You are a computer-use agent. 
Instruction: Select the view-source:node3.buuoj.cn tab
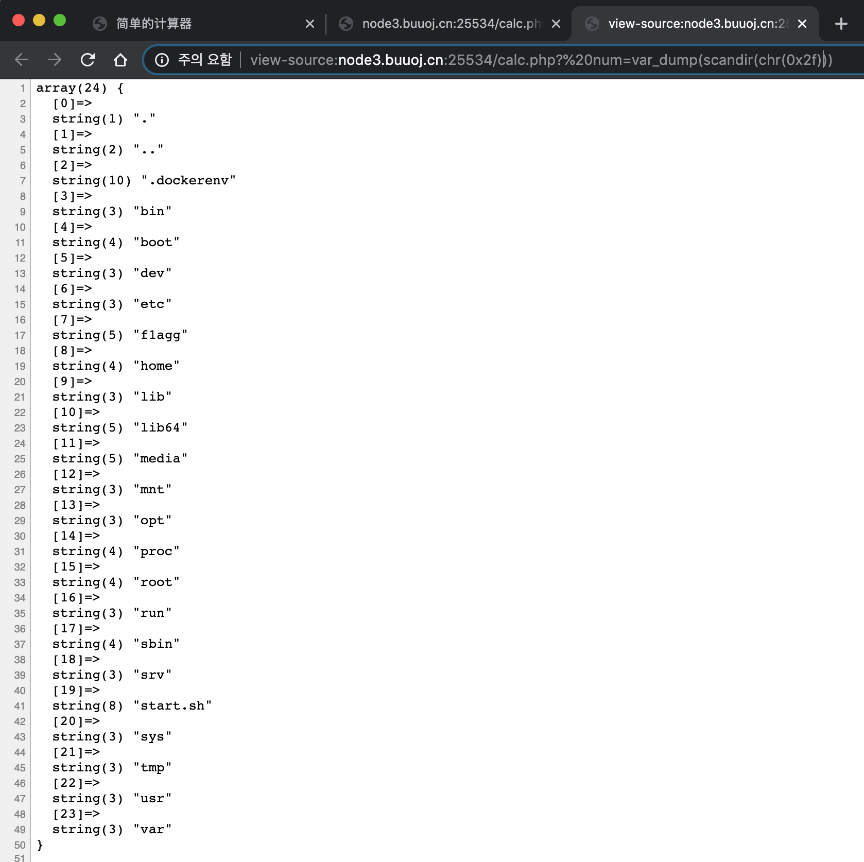[x=695, y=24]
